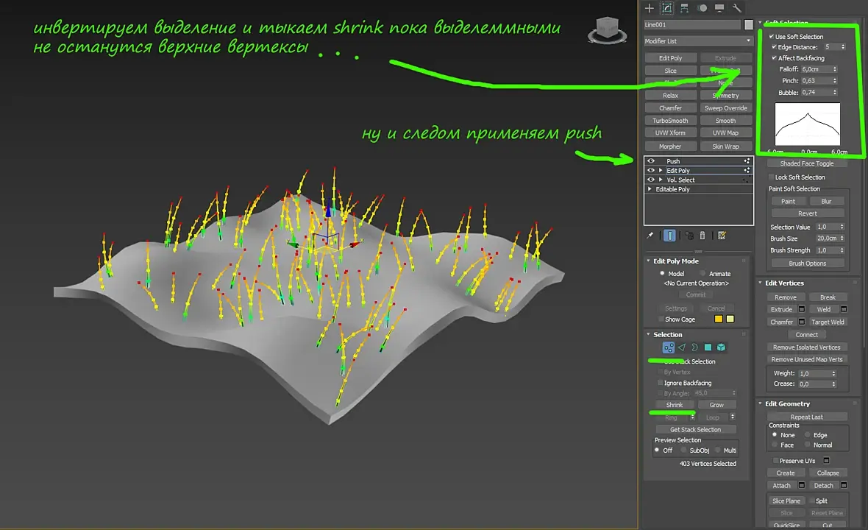
Task: Select Edge sub-object level icon
Action: 681,347
